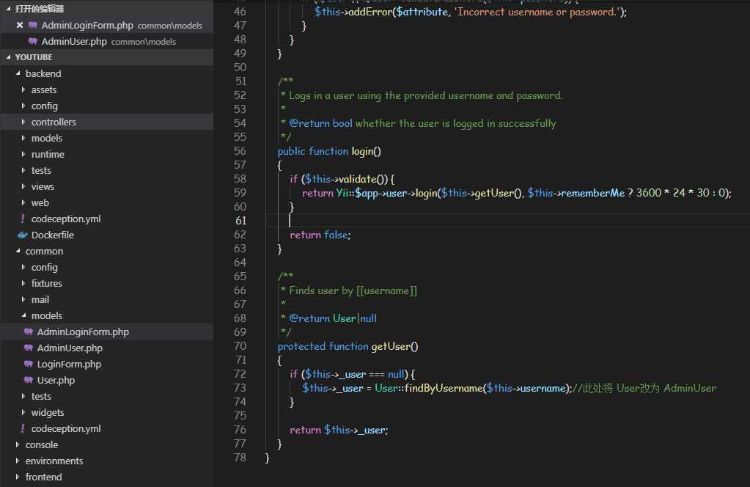Viewport: 750px width, 487px height.
Task: Collapse the common folder
Action: point(18,251)
